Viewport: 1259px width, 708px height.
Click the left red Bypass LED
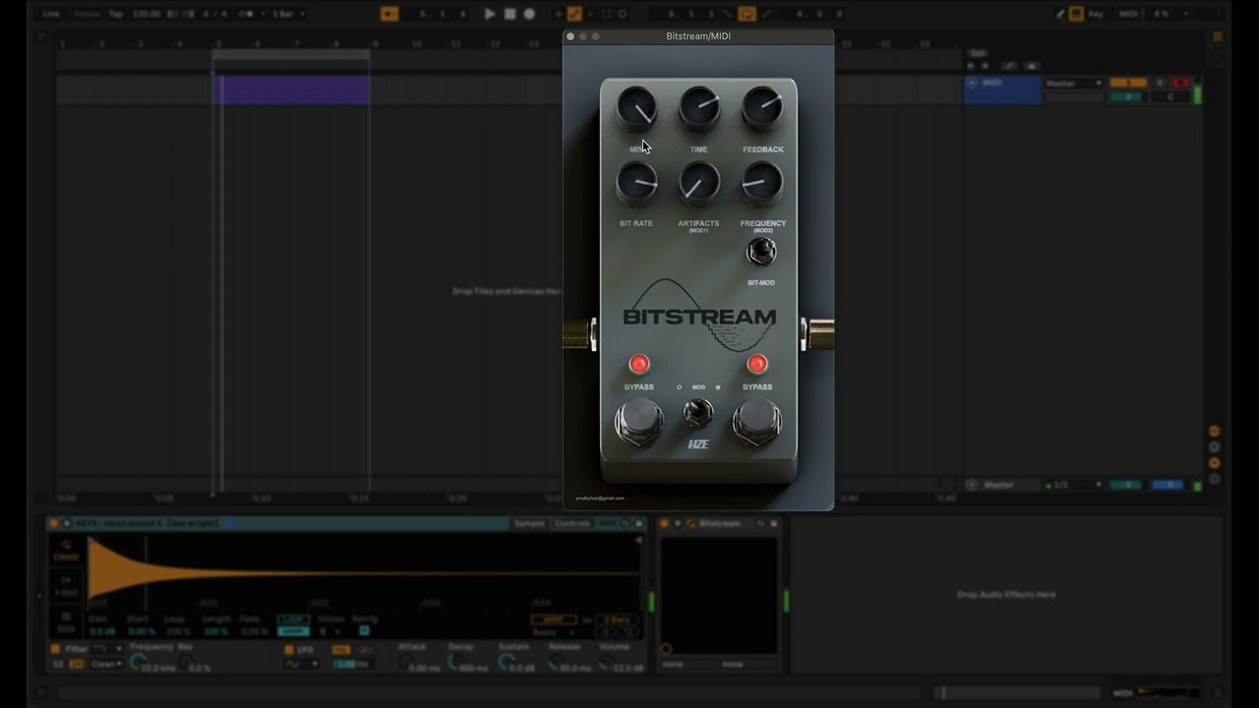point(639,365)
